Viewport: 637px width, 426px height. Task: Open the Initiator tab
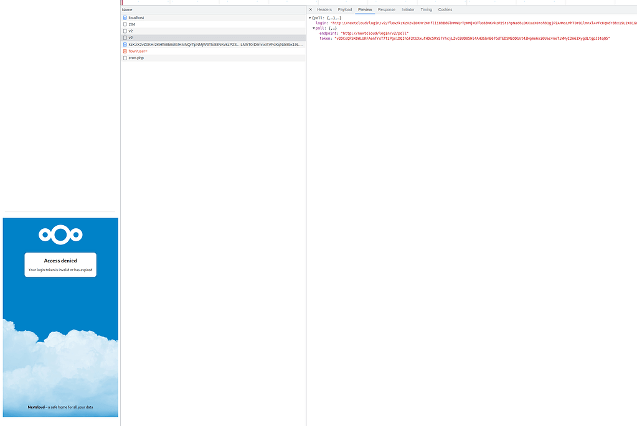coord(407,9)
